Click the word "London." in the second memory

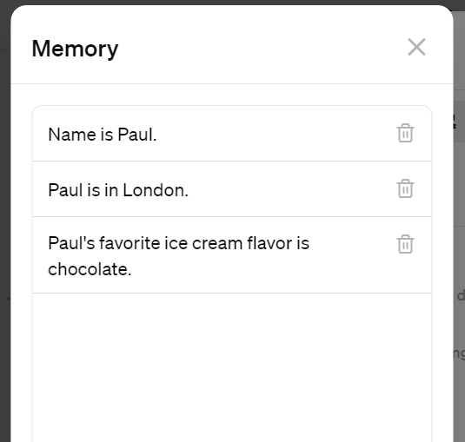point(156,190)
